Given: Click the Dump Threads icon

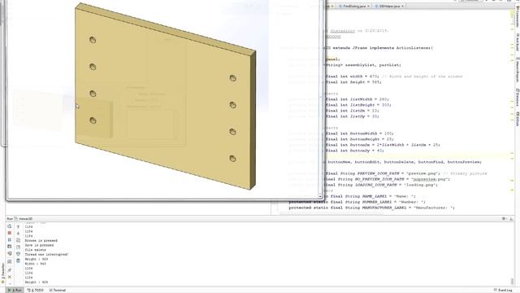Looking at the screenshot, I should pos(9,247).
